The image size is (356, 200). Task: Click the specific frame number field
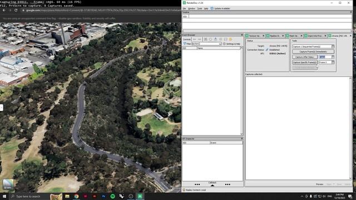(325, 62)
